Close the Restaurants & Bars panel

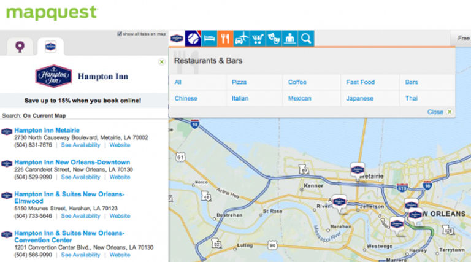coord(440,112)
